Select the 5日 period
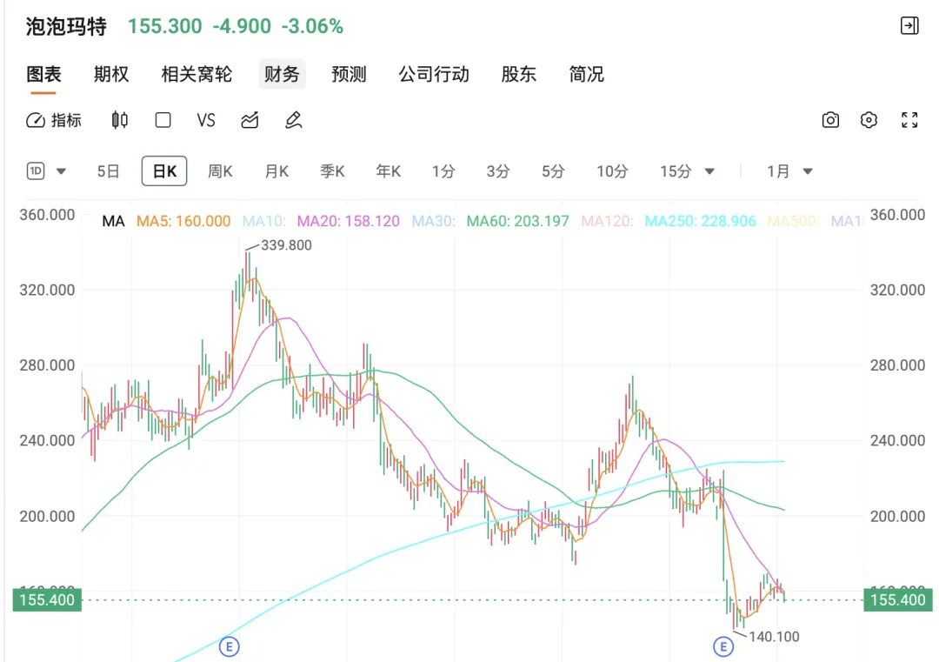The height and width of the screenshot is (662, 939). [109, 171]
